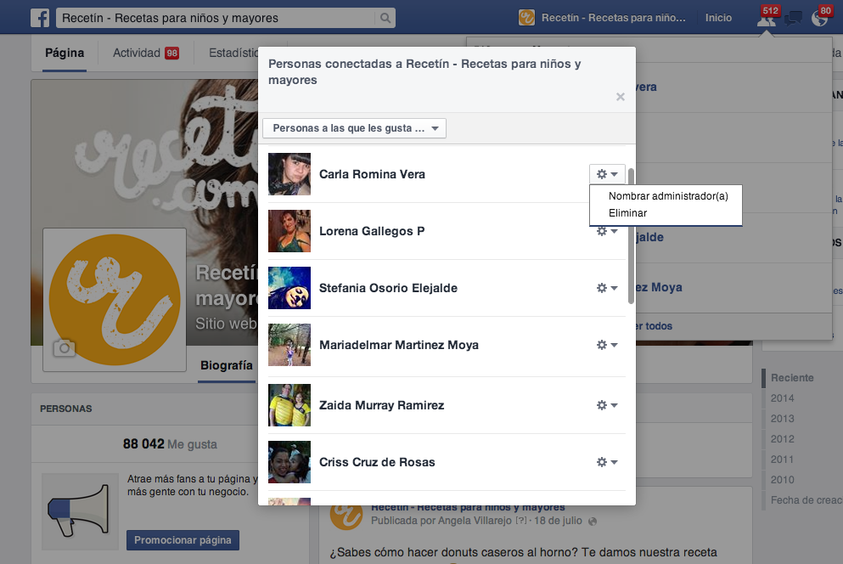Click the Promocionar página button
Image resolution: width=843 pixels, height=564 pixels.
click(x=183, y=539)
